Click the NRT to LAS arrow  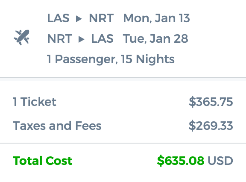[x=81, y=39]
